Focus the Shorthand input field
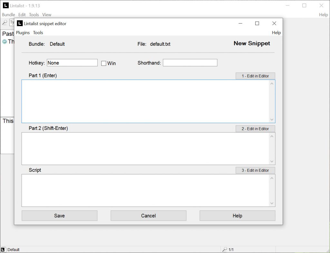330x253 pixels. pyautogui.click(x=190, y=63)
